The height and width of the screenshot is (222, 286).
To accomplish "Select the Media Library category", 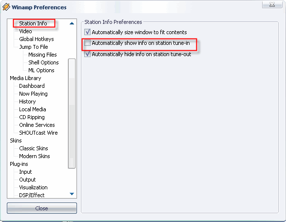I will (25, 78).
